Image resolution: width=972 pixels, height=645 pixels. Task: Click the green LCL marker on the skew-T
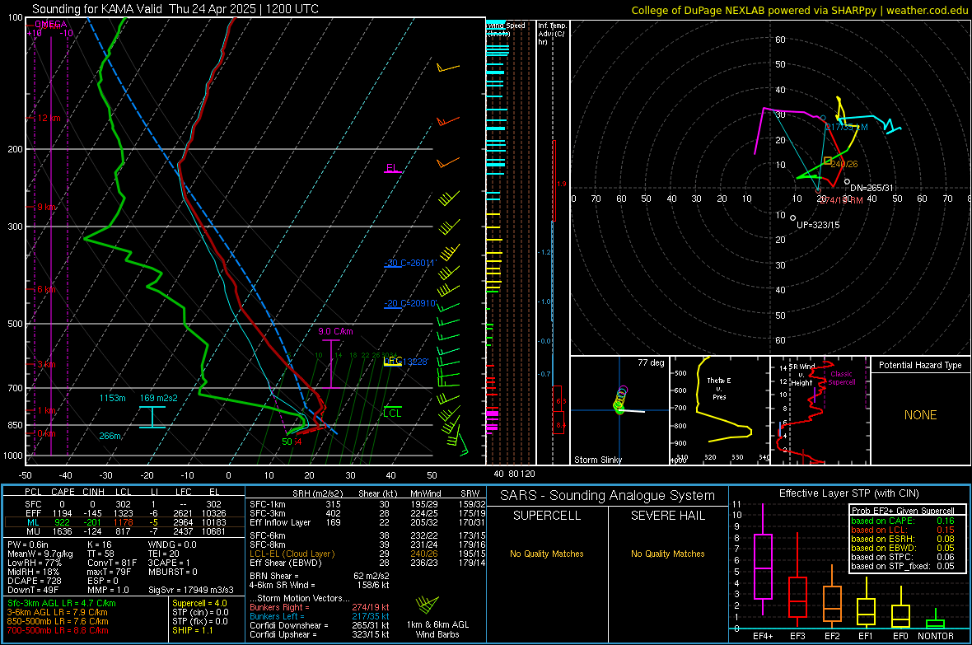click(x=392, y=413)
